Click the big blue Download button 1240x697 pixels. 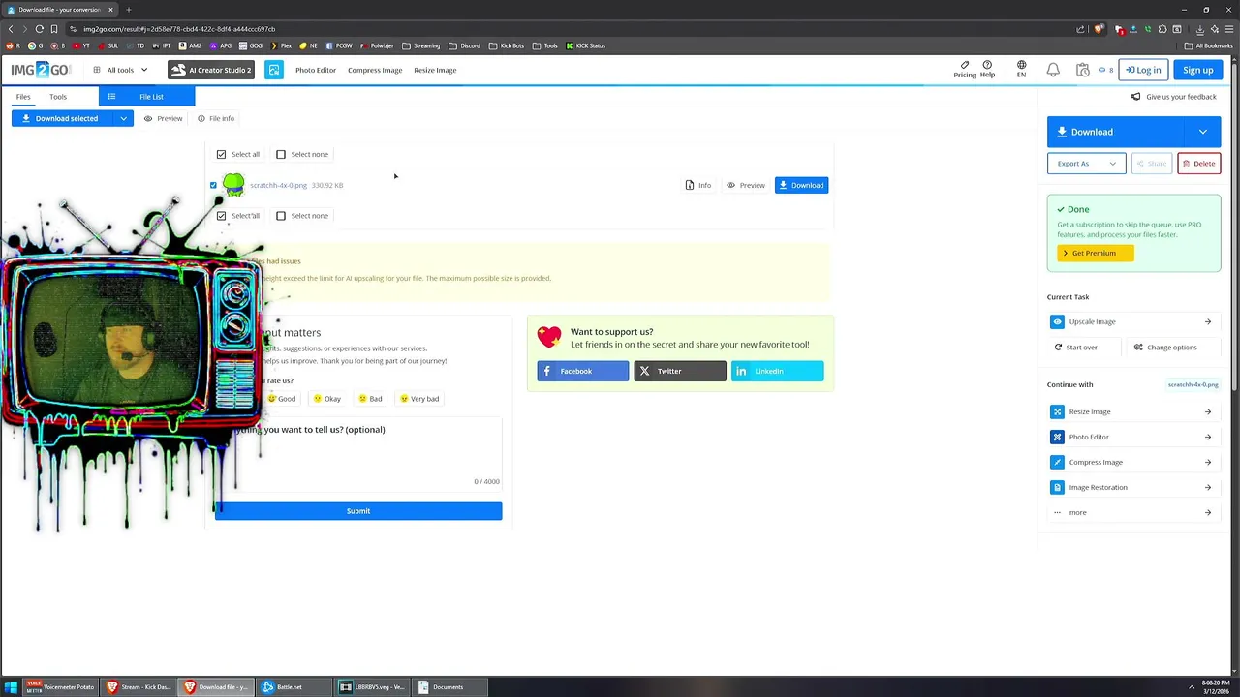point(1115,132)
